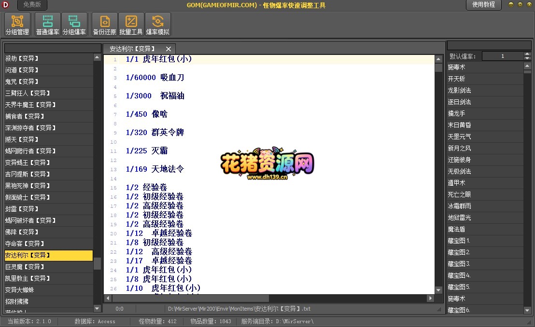Pick 开天斩 from the item list
535x327 pixels.
coord(485,79)
